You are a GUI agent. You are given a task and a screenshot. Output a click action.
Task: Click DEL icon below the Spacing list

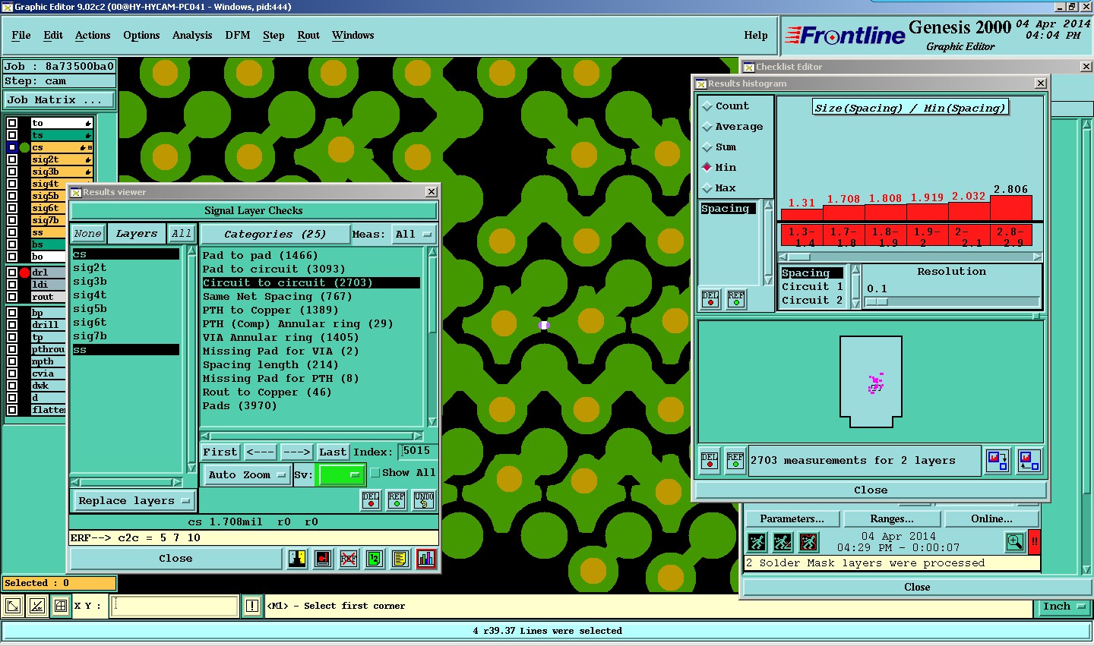coord(710,298)
